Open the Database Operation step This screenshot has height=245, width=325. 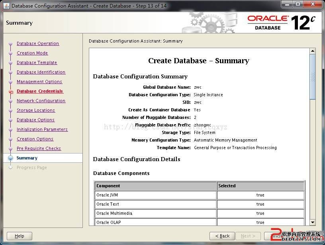tap(38, 44)
